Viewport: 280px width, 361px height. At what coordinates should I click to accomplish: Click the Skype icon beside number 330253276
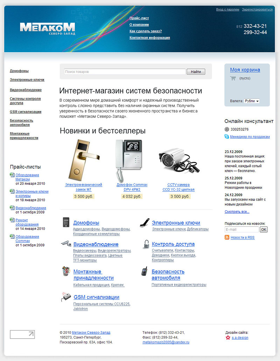[226, 129]
